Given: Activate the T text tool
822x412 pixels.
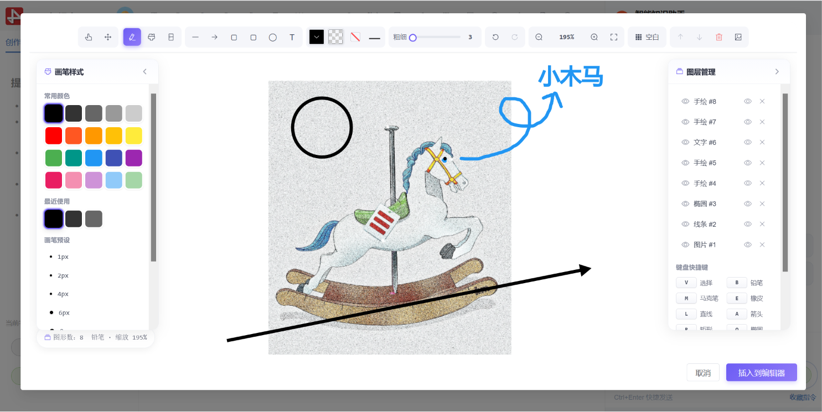Looking at the screenshot, I should 292,37.
